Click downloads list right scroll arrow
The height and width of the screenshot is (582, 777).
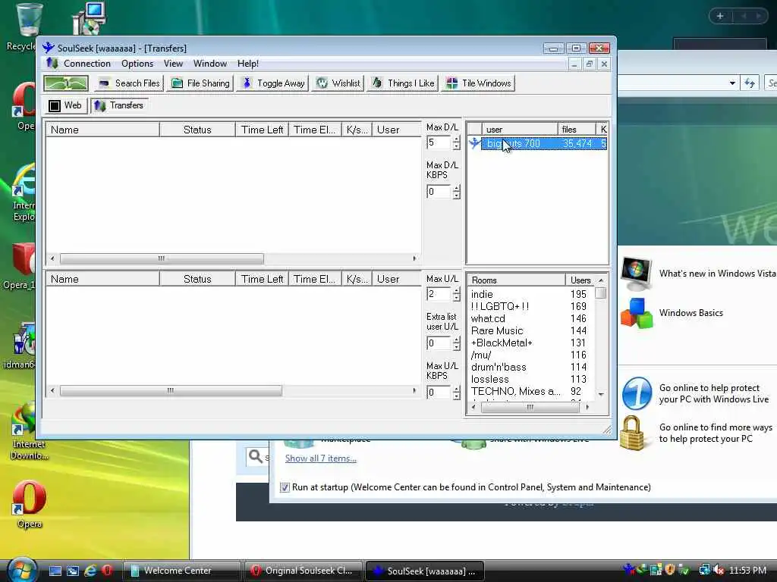click(x=415, y=258)
